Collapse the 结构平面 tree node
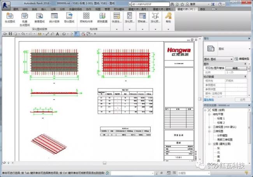The width and height of the screenshot is (253, 177). 209,114
